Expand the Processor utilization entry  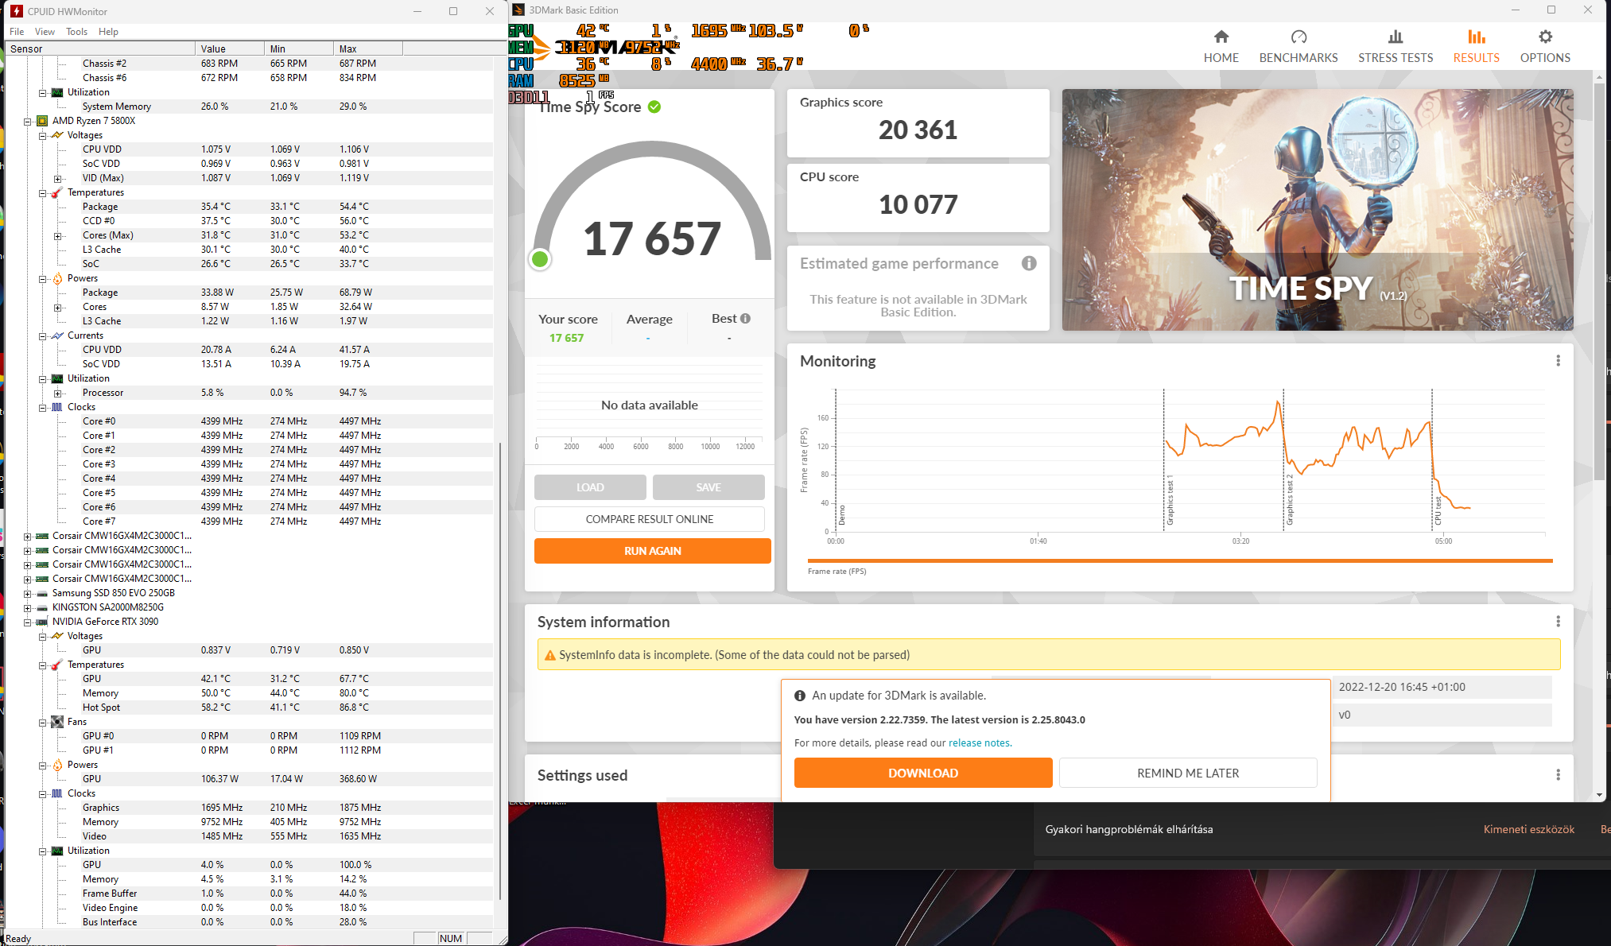click(57, 394)
